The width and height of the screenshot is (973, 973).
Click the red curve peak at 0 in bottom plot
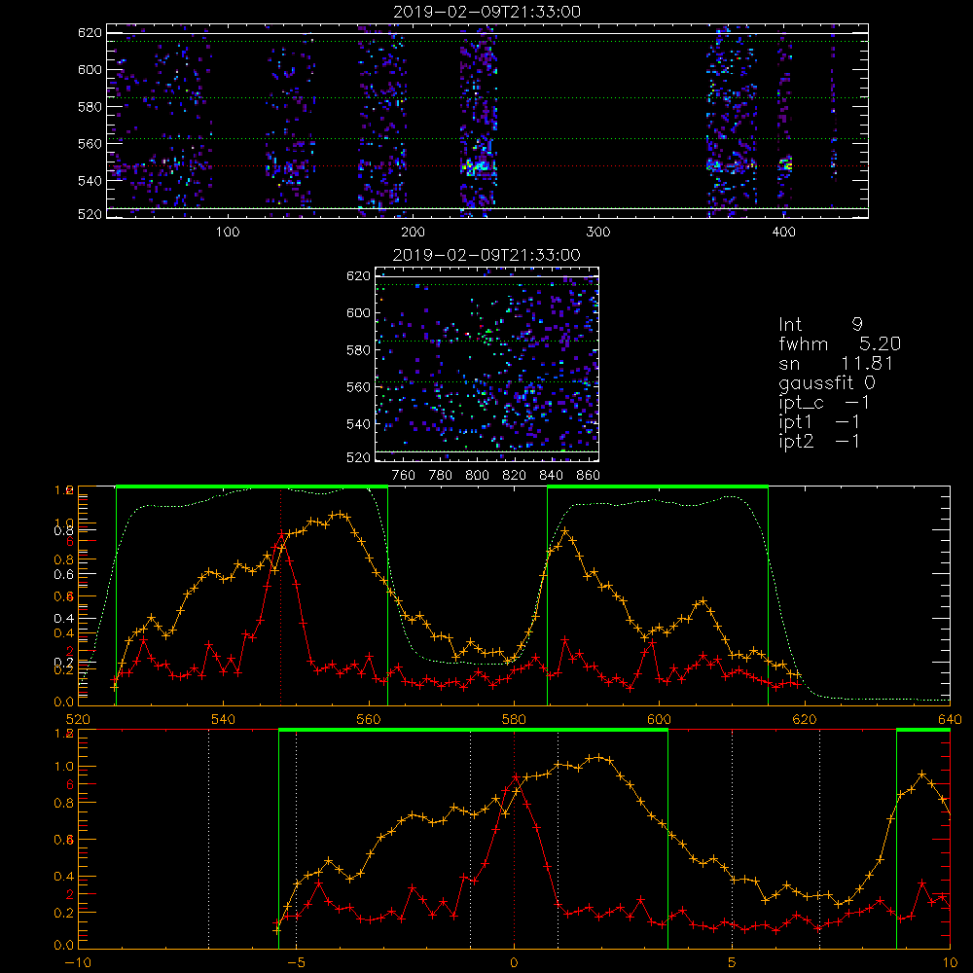(x=515, y=776)
